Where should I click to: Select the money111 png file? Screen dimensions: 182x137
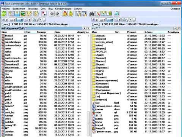[x=11, y=125]
